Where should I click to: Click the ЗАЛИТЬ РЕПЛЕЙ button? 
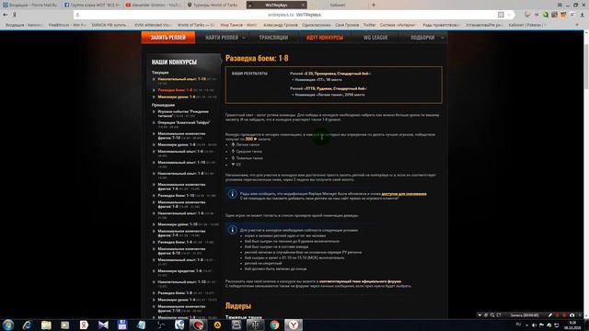[x=168, y=38]
